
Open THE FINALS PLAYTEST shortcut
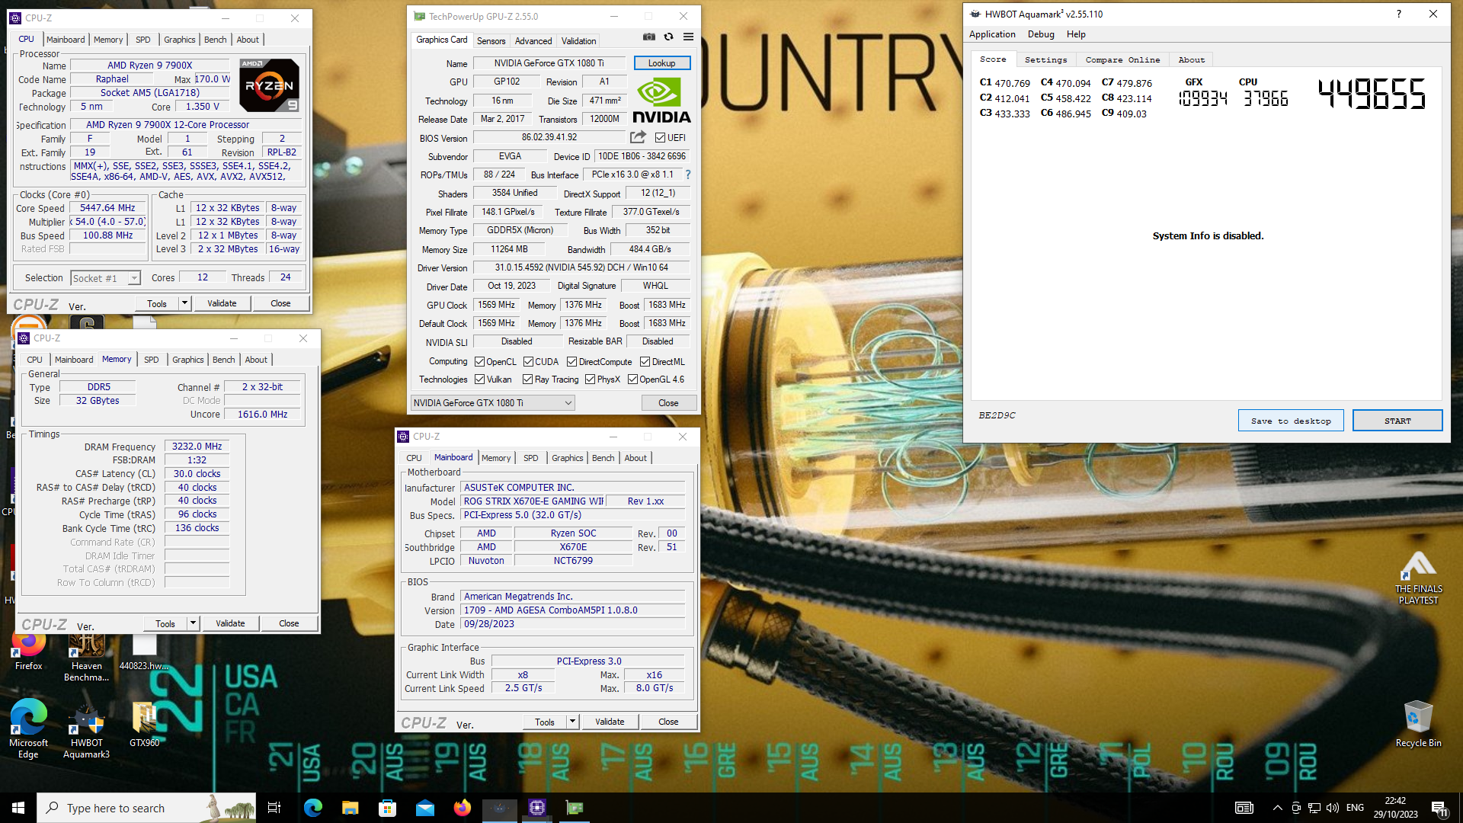pos(1418,578)
